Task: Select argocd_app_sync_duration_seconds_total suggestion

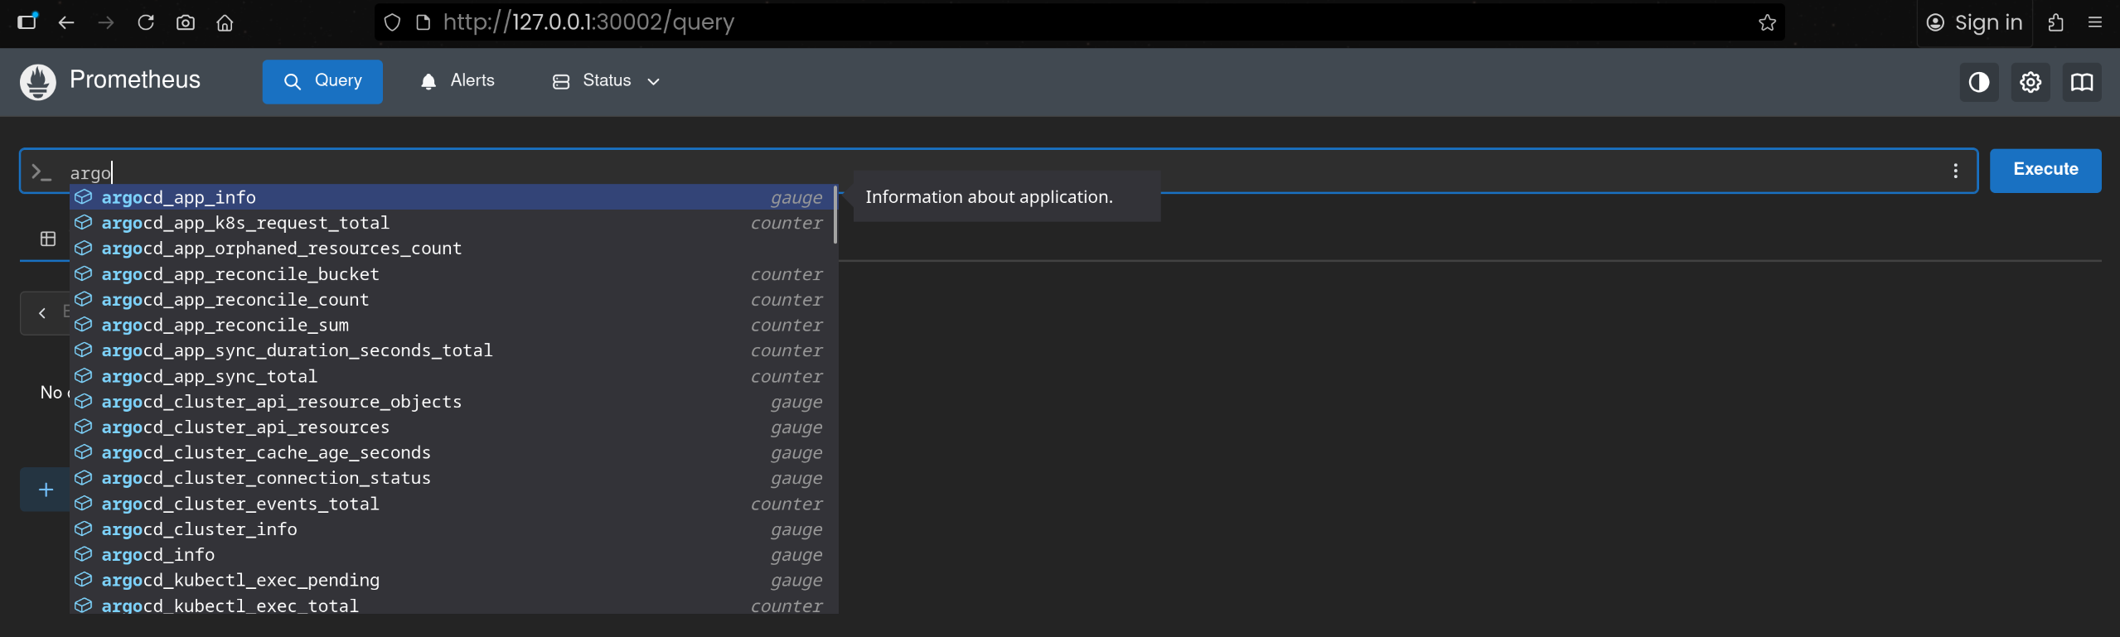Action: pos(453,350)
